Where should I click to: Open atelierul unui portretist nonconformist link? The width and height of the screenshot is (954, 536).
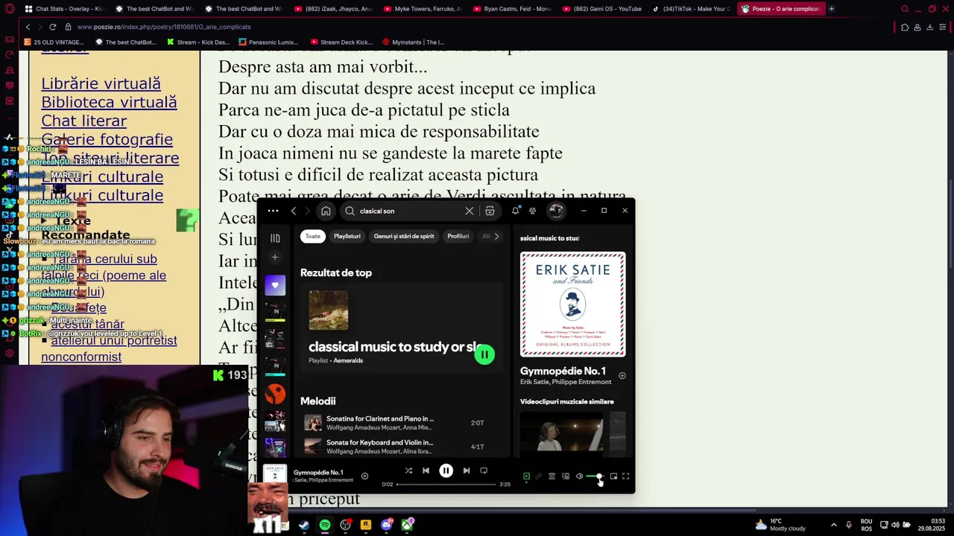[109, 348]
